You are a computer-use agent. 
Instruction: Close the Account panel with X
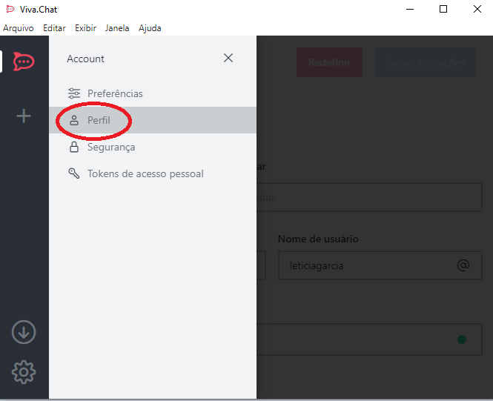[228, 58]
